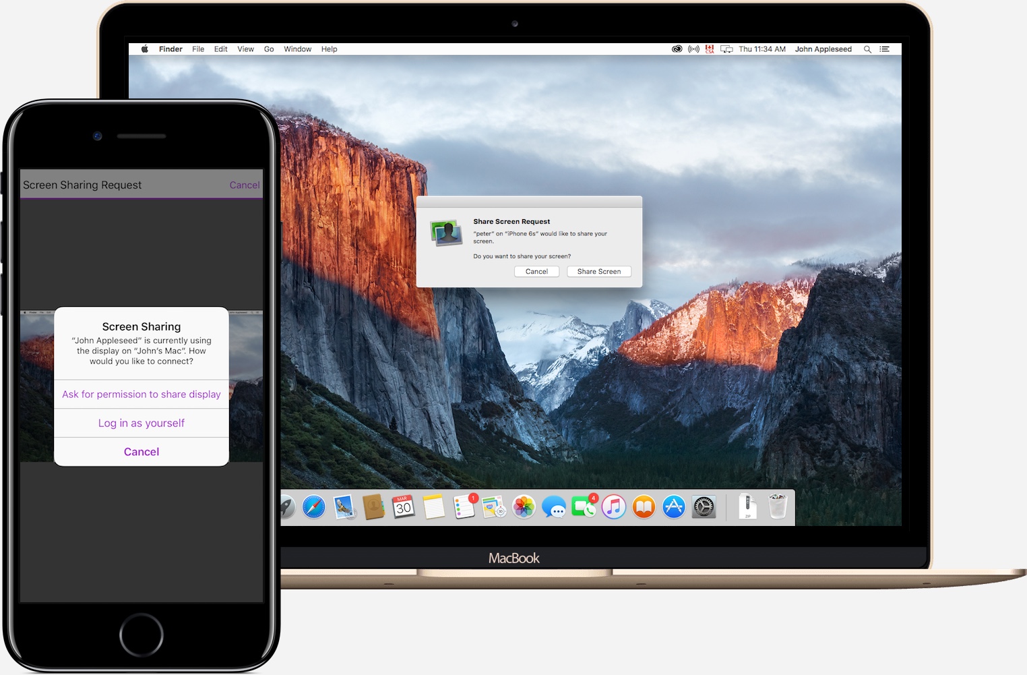This screenshot has height=675, width=1027.
Task: Click the Creative Cloud menu bar icon
Action: pyautogui.click(x=677, y=49)
